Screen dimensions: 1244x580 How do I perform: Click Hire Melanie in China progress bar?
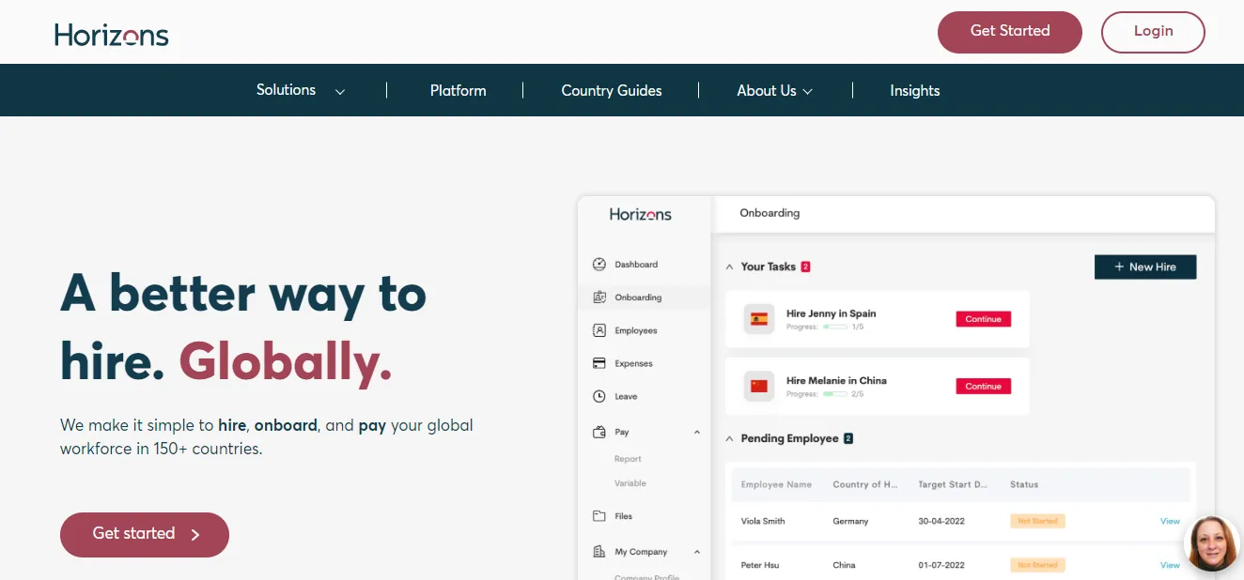pyautogui.click(x=834, y=394)
